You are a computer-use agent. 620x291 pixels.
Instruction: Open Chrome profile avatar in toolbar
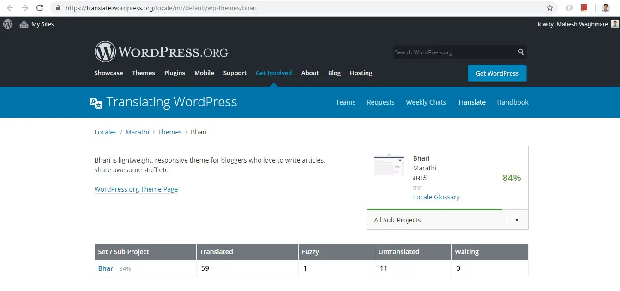606,8
